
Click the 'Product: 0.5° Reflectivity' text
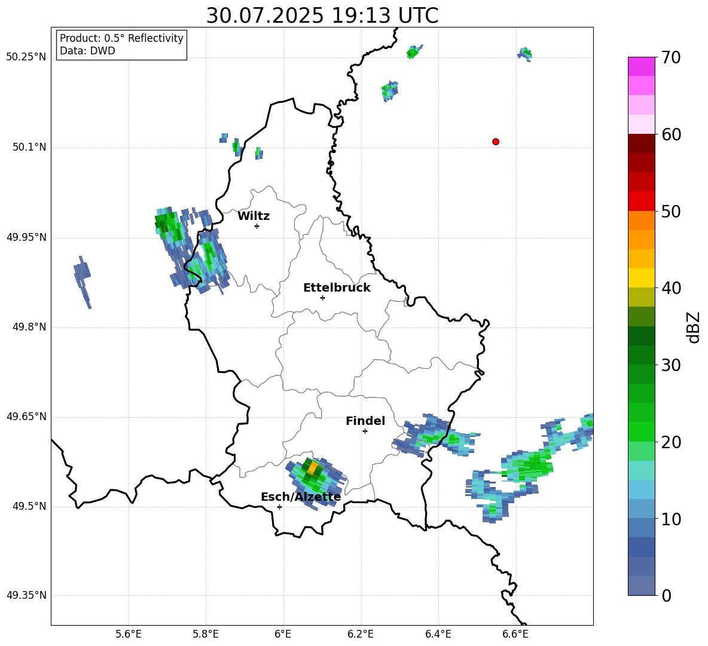coord(121,38)
